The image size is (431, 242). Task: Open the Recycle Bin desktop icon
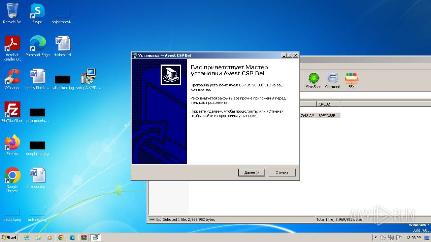click(12, 13)
